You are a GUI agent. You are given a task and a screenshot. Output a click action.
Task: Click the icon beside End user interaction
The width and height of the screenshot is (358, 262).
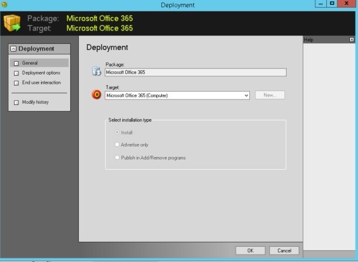pyautogui.click(x=16, y=83)
